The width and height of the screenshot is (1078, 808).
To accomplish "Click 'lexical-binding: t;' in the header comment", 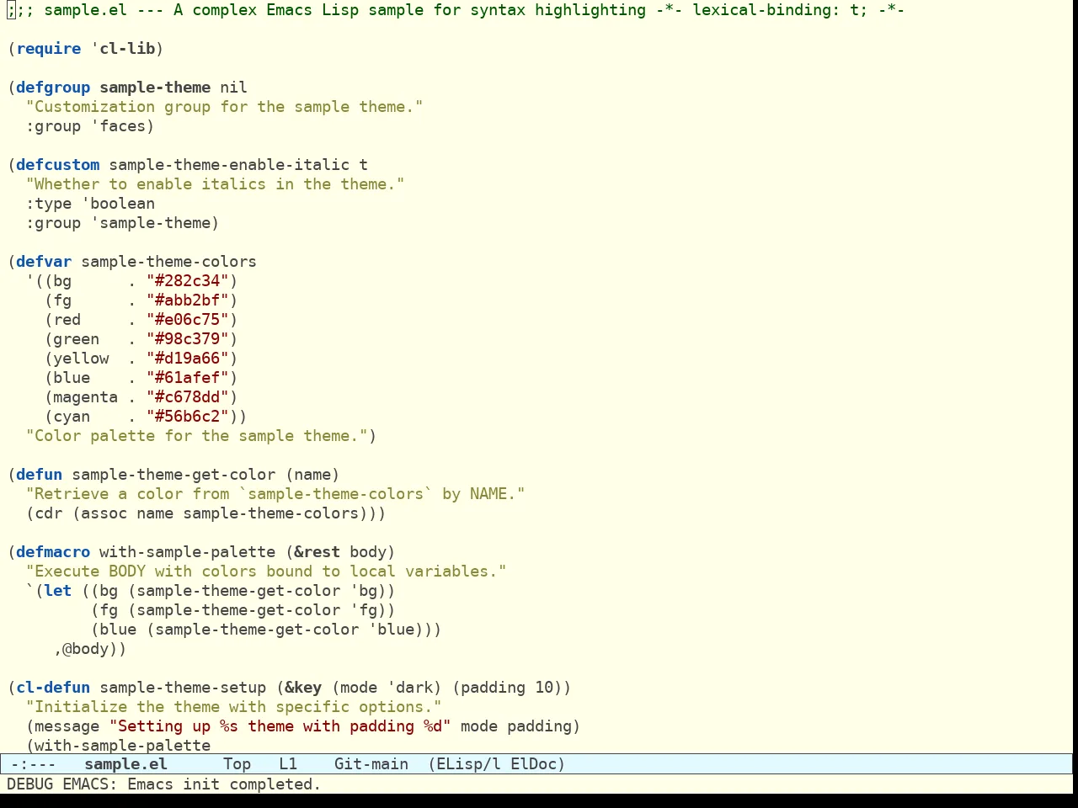I will tap(781, 10).
